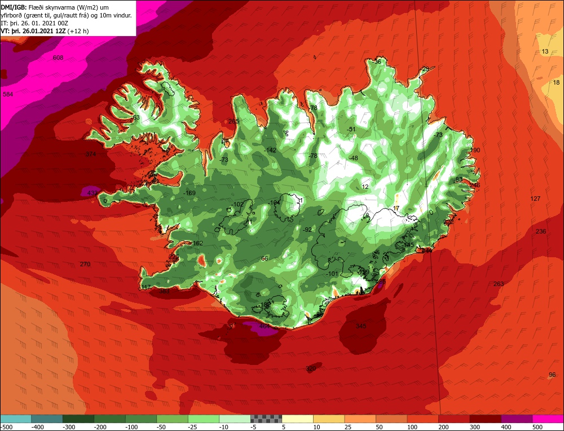Click the '464' flux value off the south coast
This screenshot has width=564, height=431.
pyautogui.click(x=265, y=326)
